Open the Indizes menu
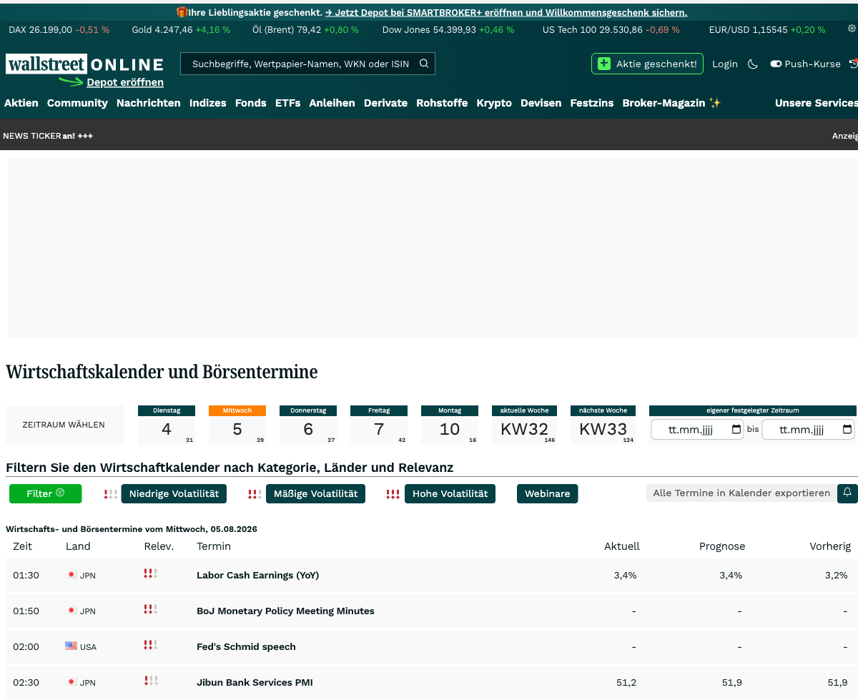The image size is (858, 700). coord(208,103)
